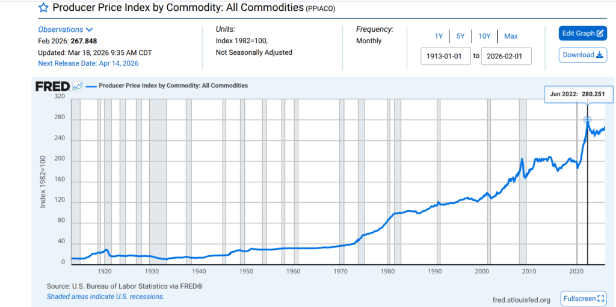Click the blue series line legend marker
Viewport: 616px width, 307px height.
[91, 86]
